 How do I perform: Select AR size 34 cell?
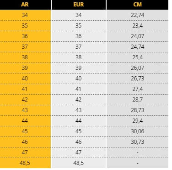(x=25, y=15)
